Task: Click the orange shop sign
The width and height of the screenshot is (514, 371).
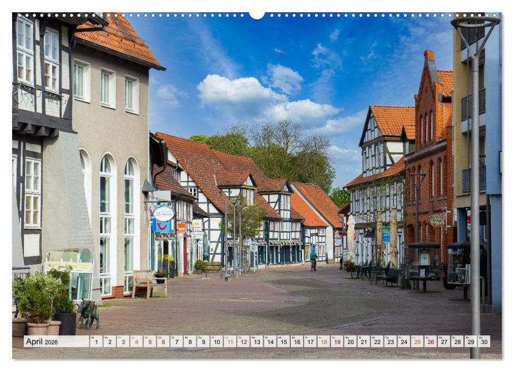Action: 182,227
